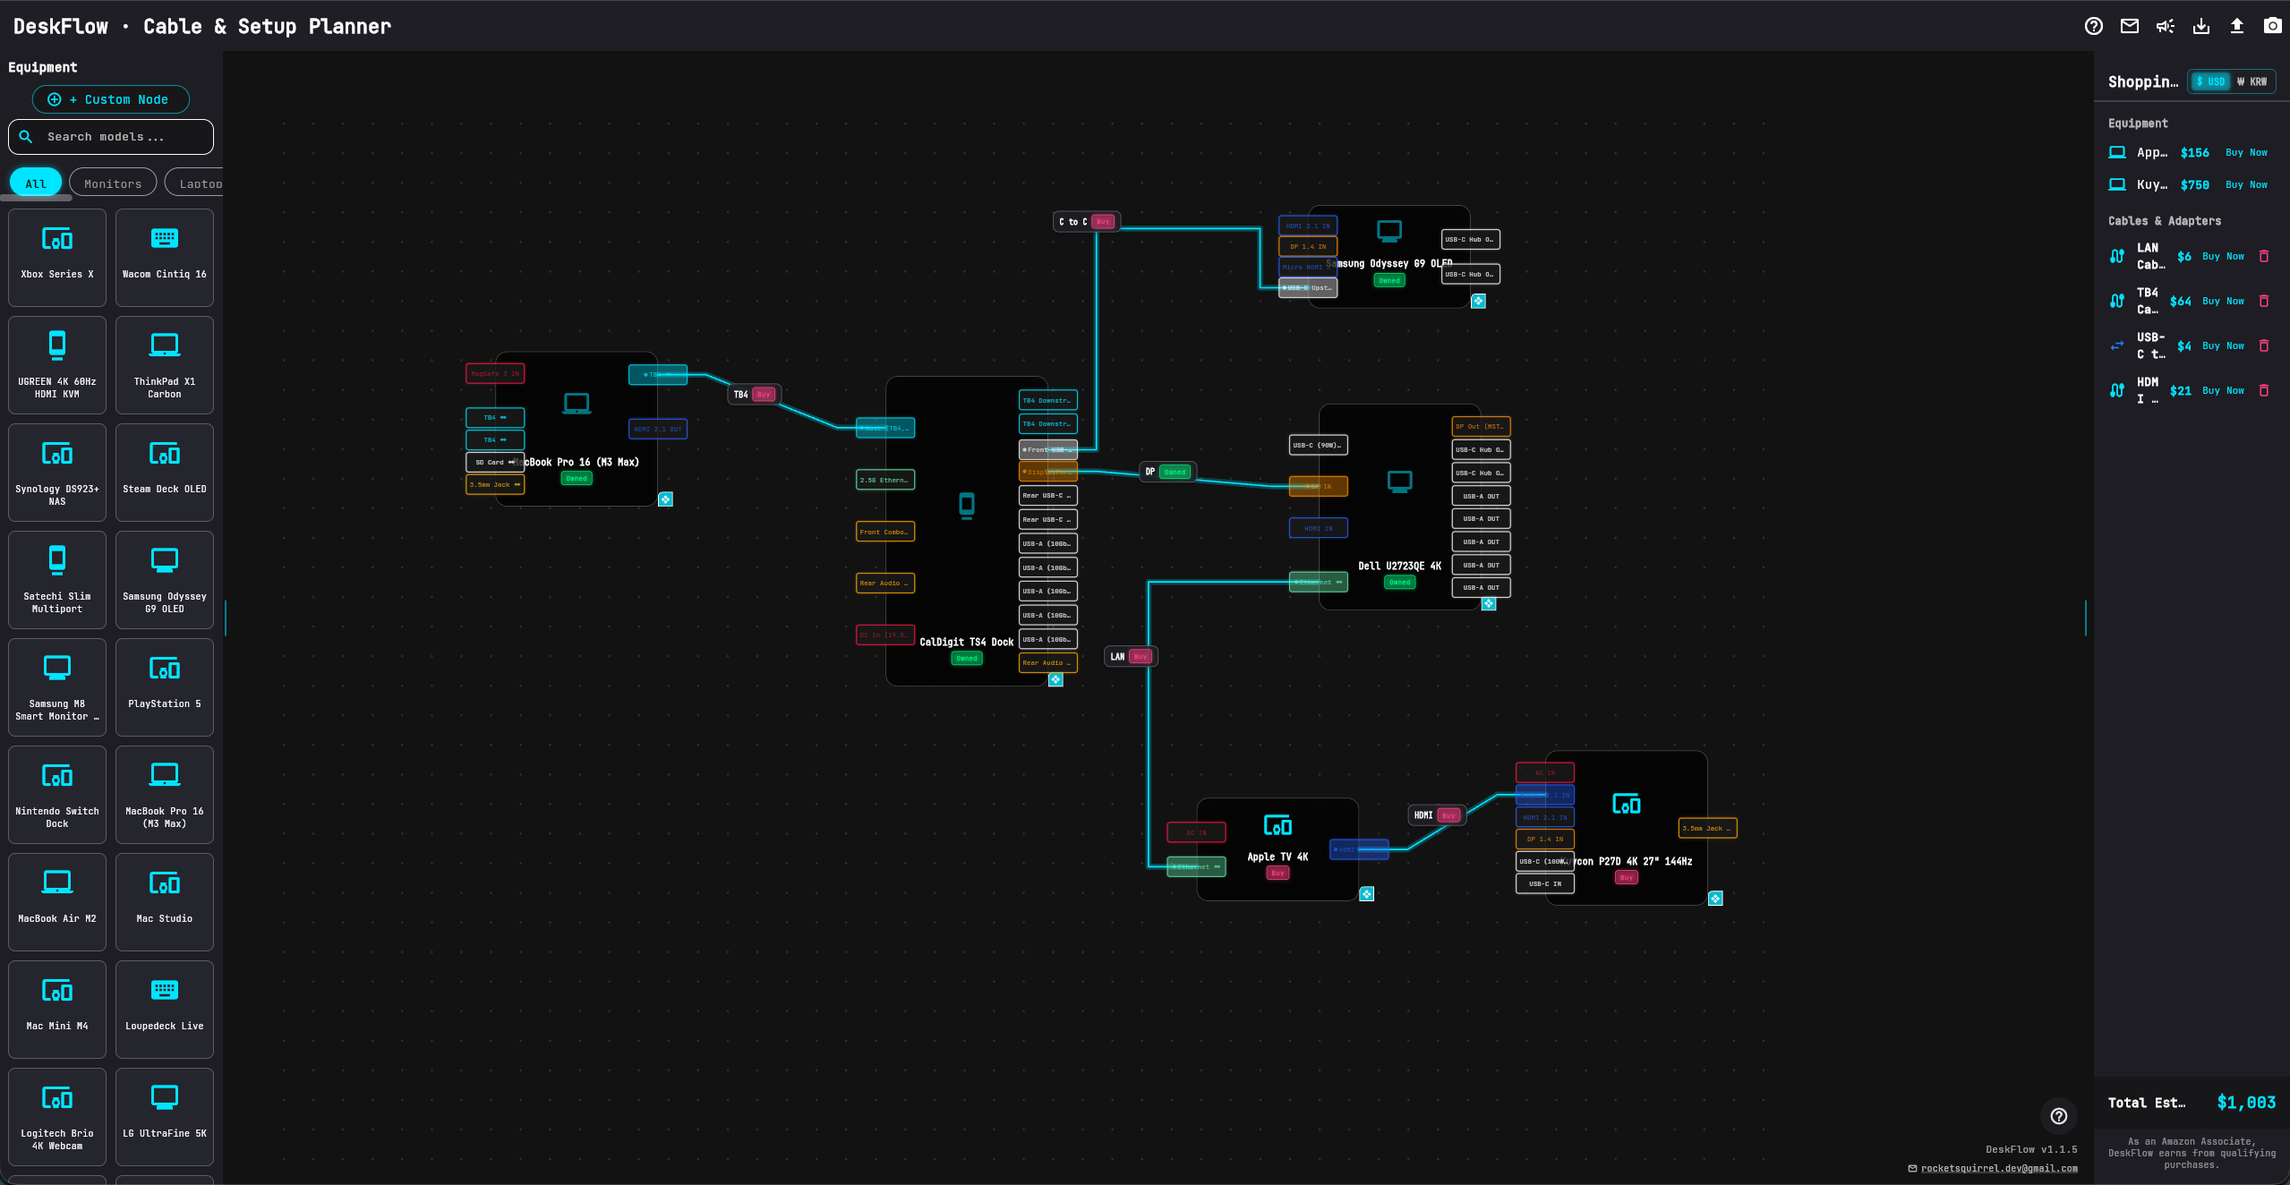Switch currency to KRW
Screen dimensions: 2290x1185
pos(2252,81)
